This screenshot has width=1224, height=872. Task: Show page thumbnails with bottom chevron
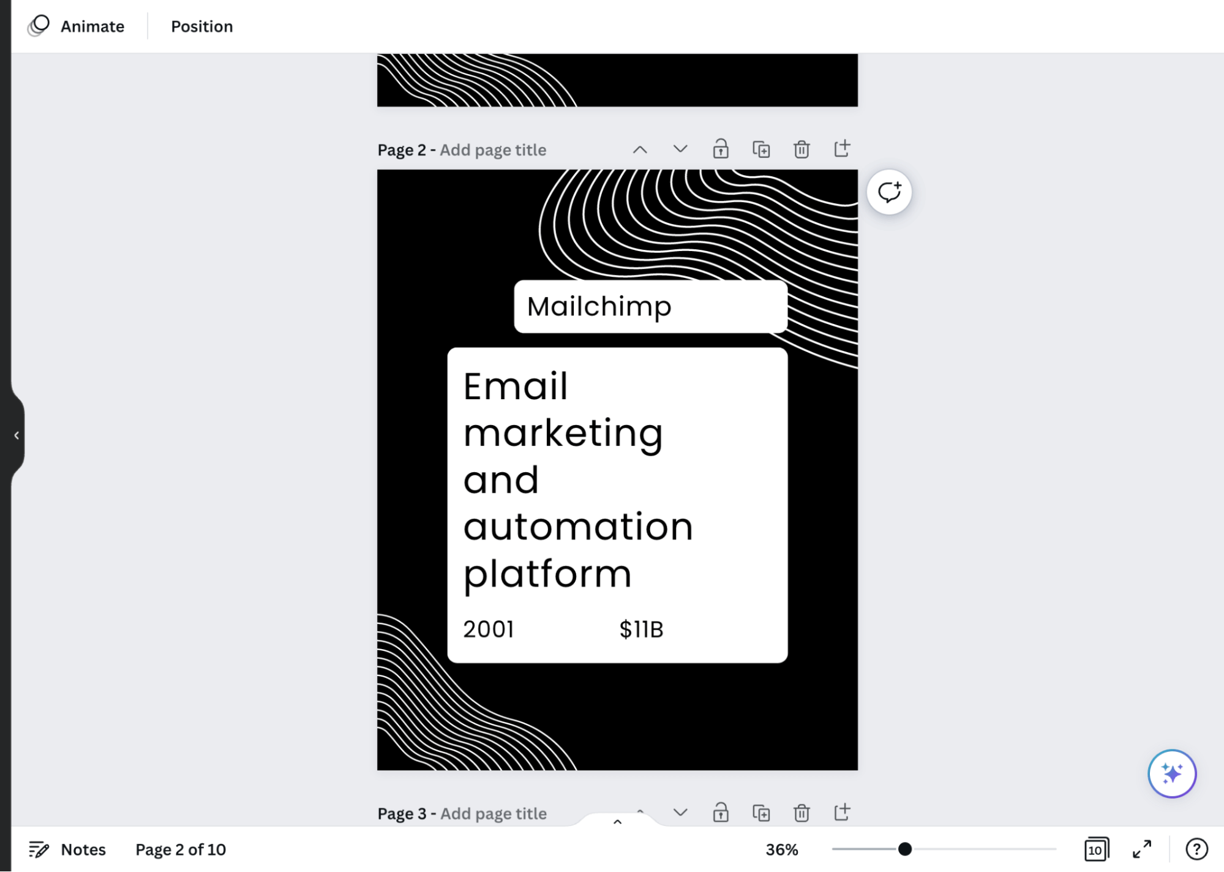coord(617,821)
